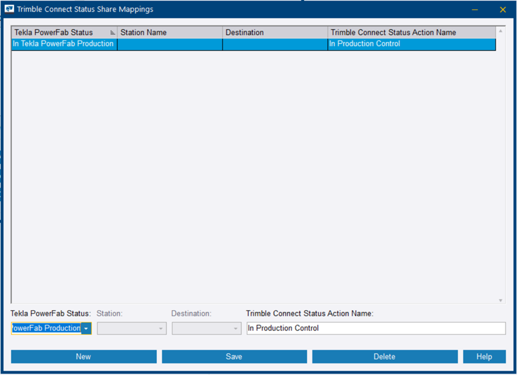Click the sort indicator on Tekla PowerFab Status column
517x375 pixels.
(x=113, y=32)
